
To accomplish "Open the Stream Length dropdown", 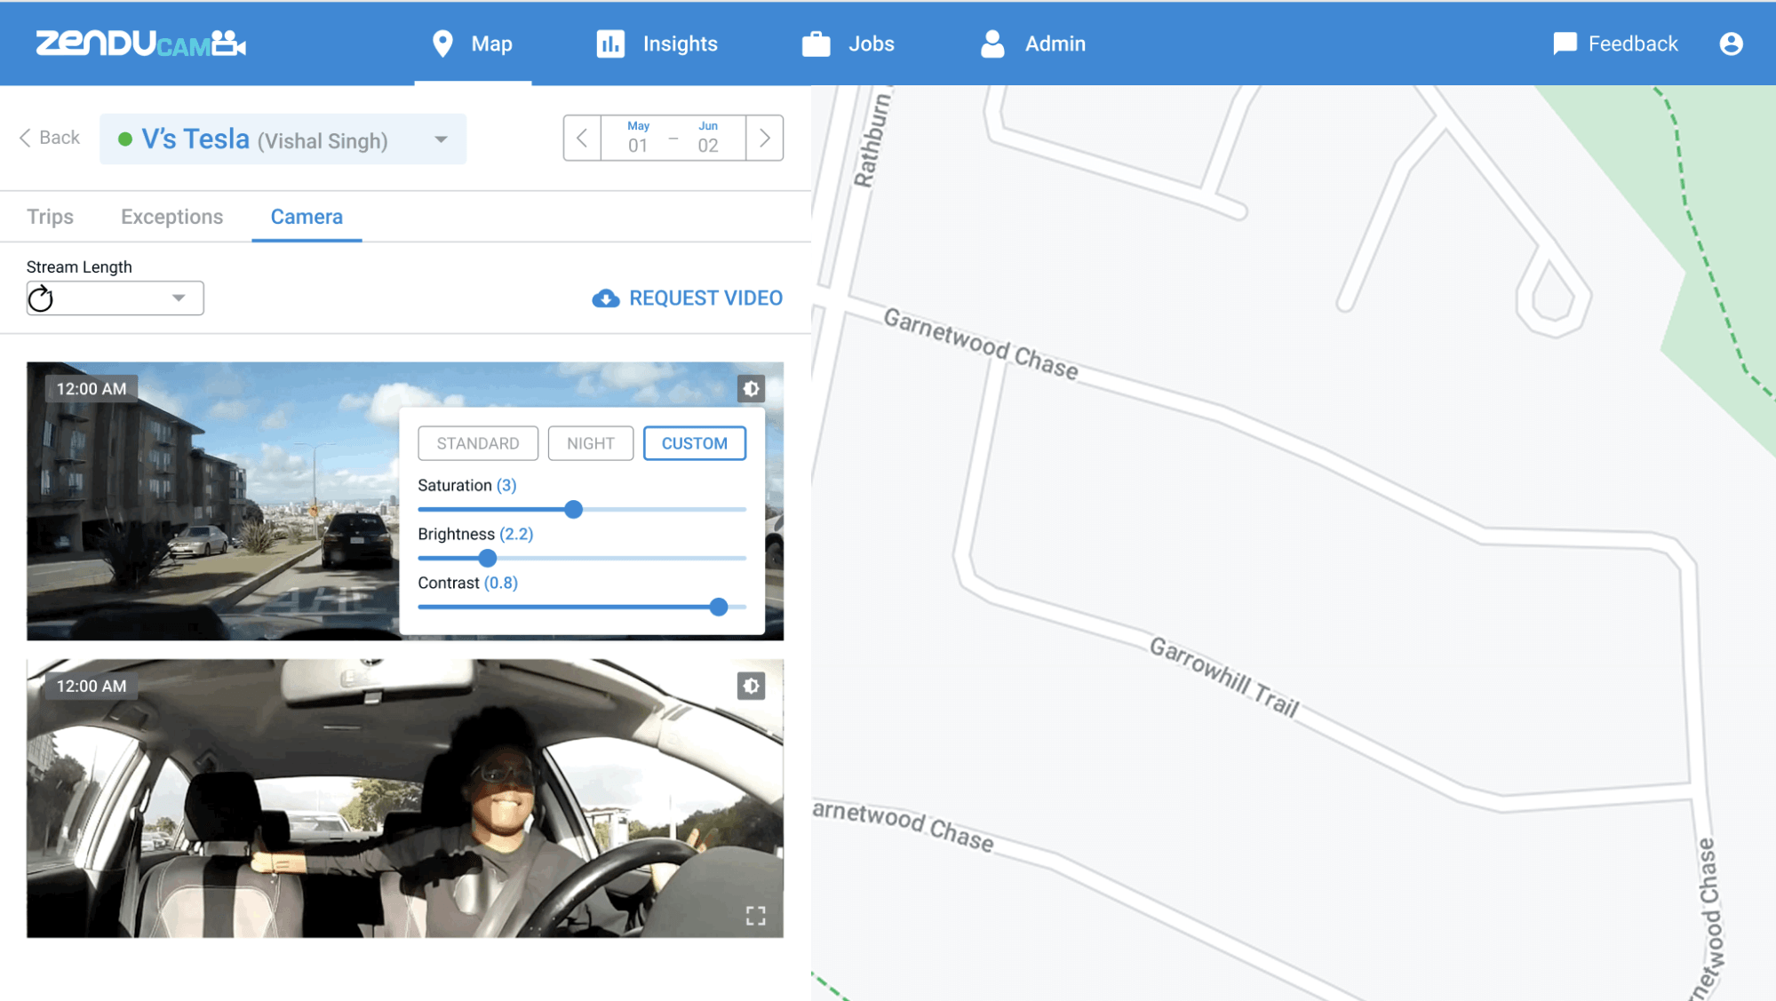I will (115, 298).
